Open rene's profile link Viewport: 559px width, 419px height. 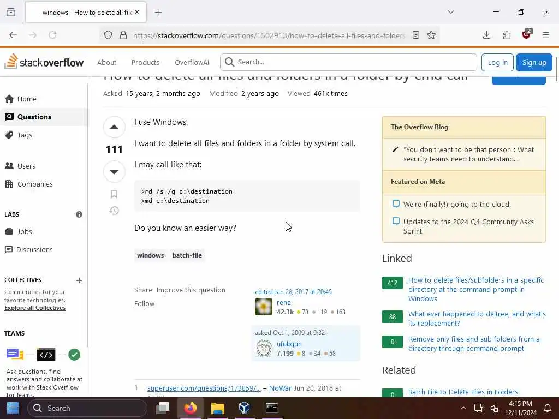tap(284, 302)
